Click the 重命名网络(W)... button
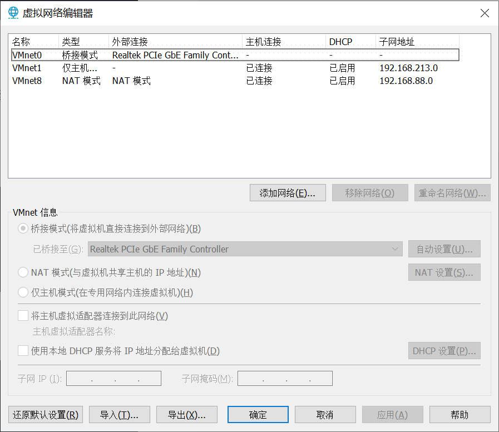 (452, 193)
